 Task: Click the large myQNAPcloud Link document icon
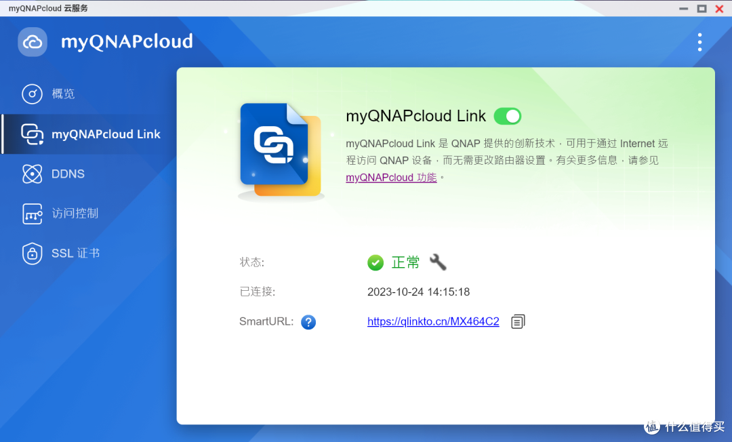click(281, 150)
